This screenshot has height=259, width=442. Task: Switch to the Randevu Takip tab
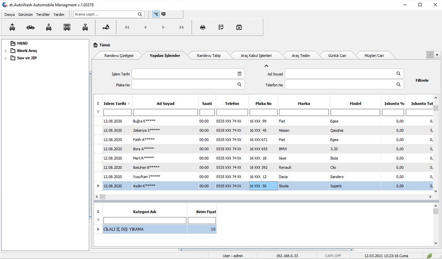coord(209,56)
